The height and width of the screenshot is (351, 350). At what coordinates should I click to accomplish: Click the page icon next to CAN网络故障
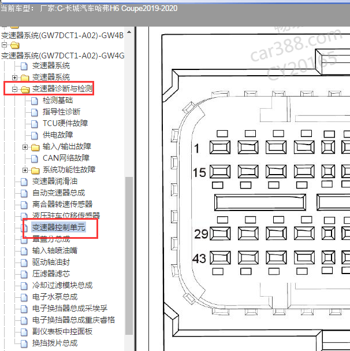[35, 158]
